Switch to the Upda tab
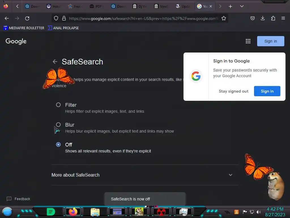This screenshot has width=290, height=218. click(183, 7)
